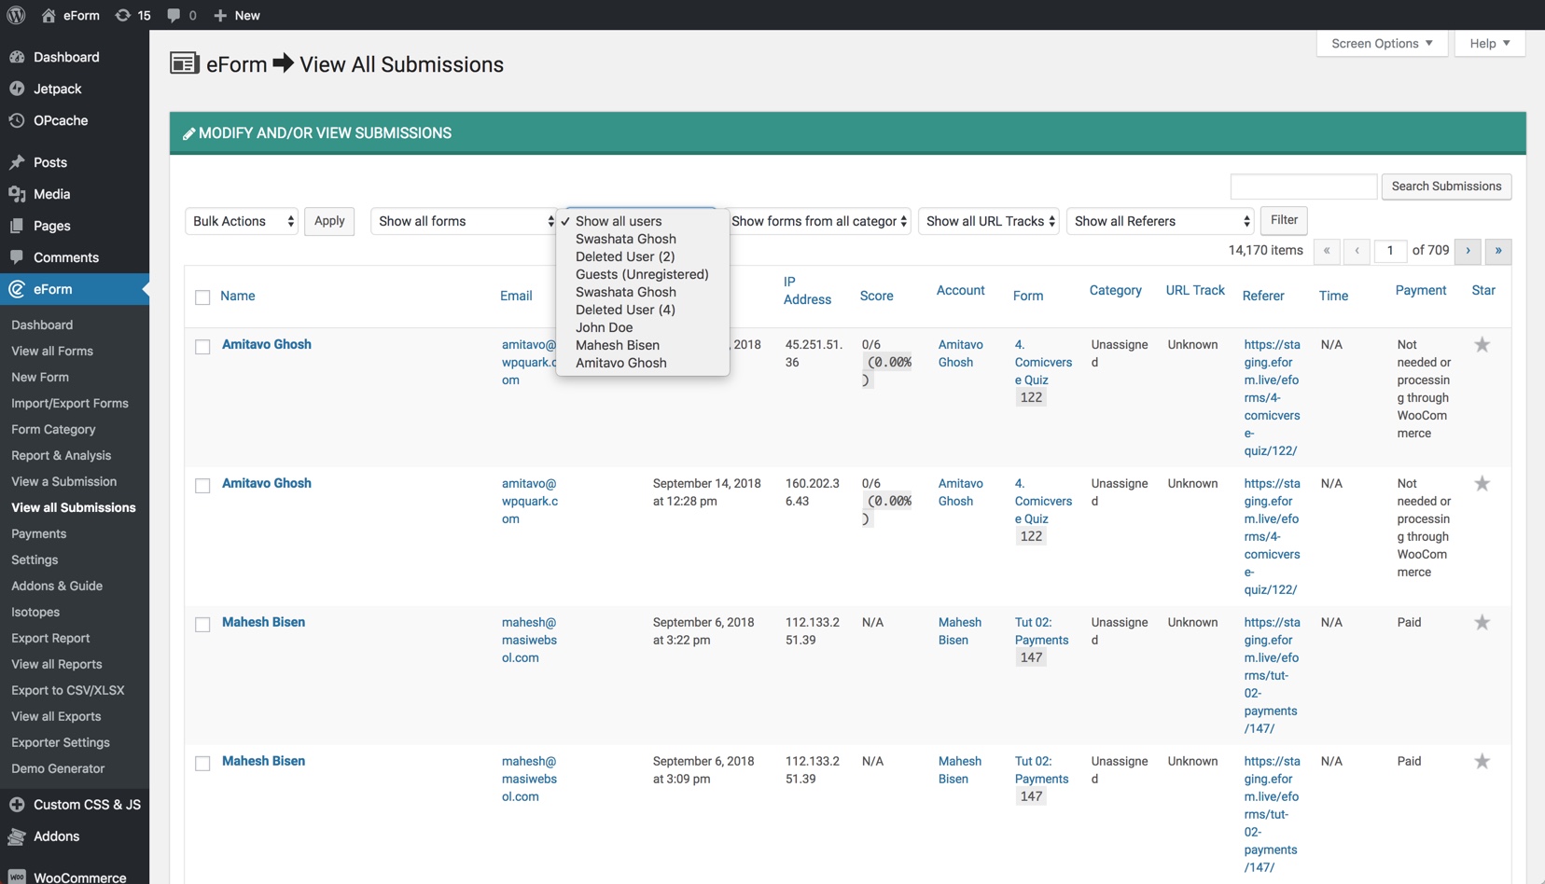Star the Mahesh Bisen 3:22 pm submission
Screen dimensions: 1545x884
(1482, 623)
